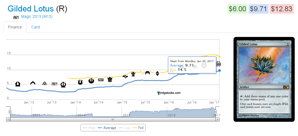Click the Dragon's Maze set symbol
Image resolution: width=298 pixels, height=136 pixels.
click(x=44, y=83)
